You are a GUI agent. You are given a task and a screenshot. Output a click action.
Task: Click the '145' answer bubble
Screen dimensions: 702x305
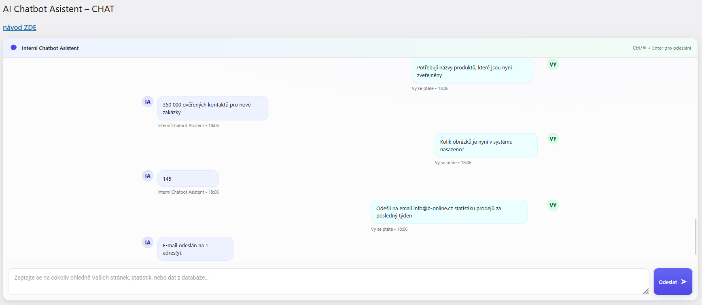point(188,179)
